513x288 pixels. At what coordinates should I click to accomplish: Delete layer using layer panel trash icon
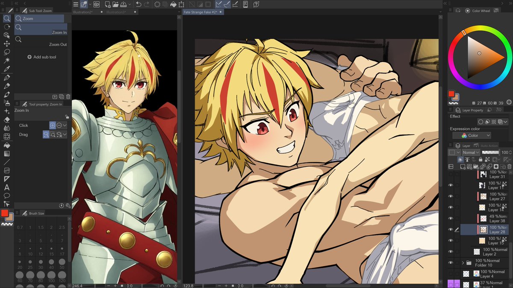(x=509, y=166)
